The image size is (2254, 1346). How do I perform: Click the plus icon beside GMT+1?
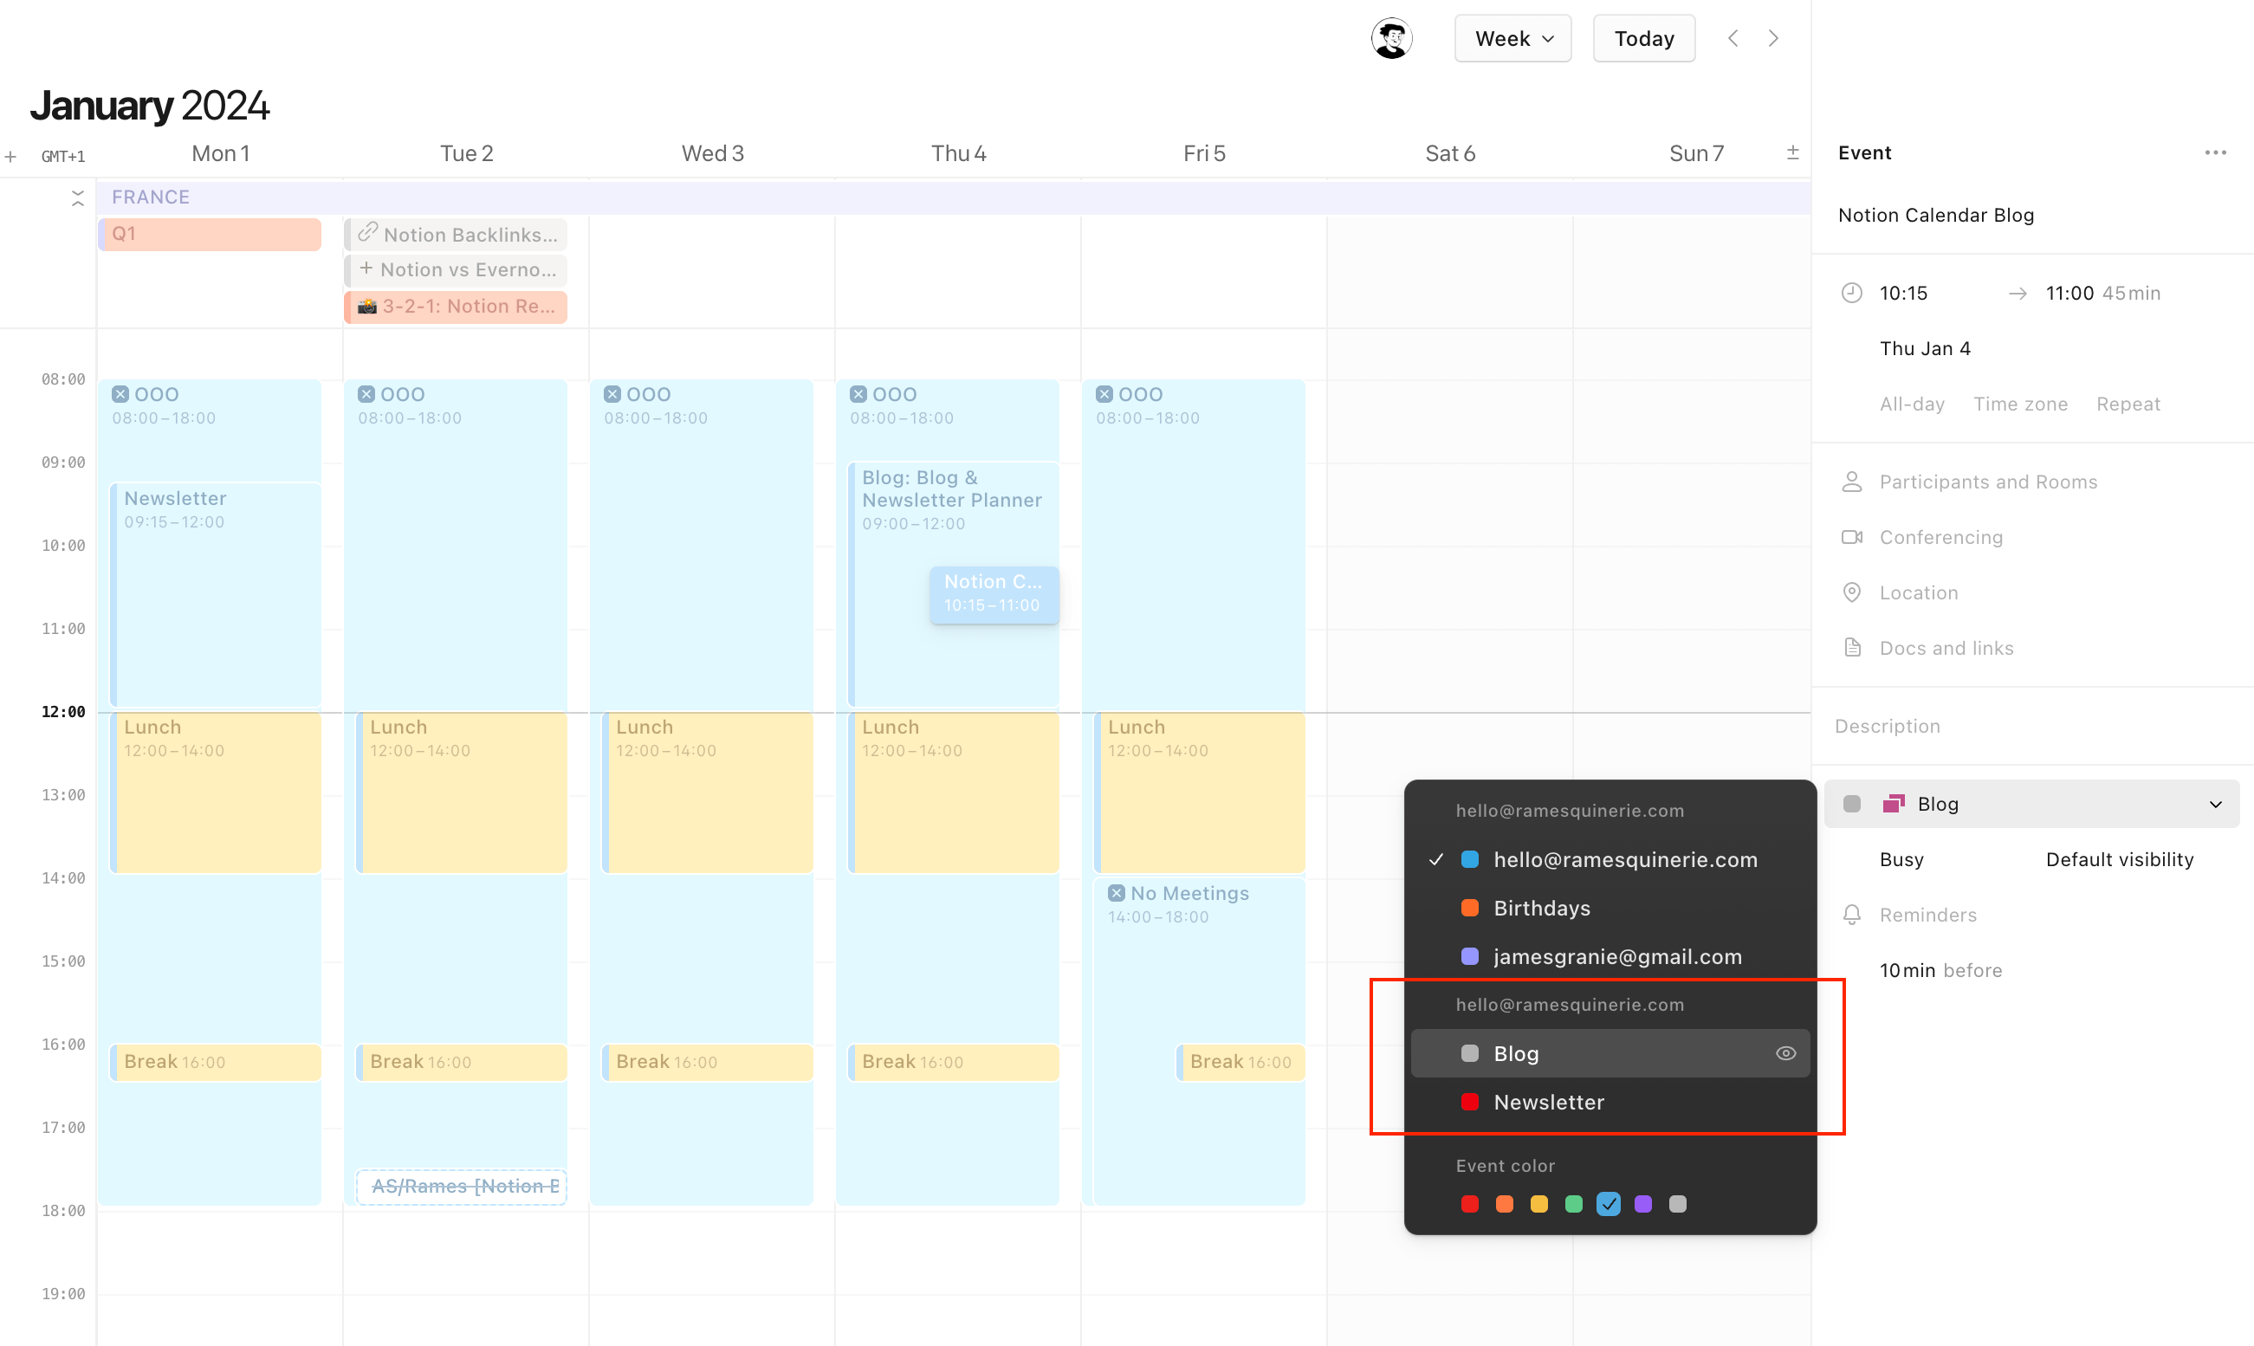11,156
